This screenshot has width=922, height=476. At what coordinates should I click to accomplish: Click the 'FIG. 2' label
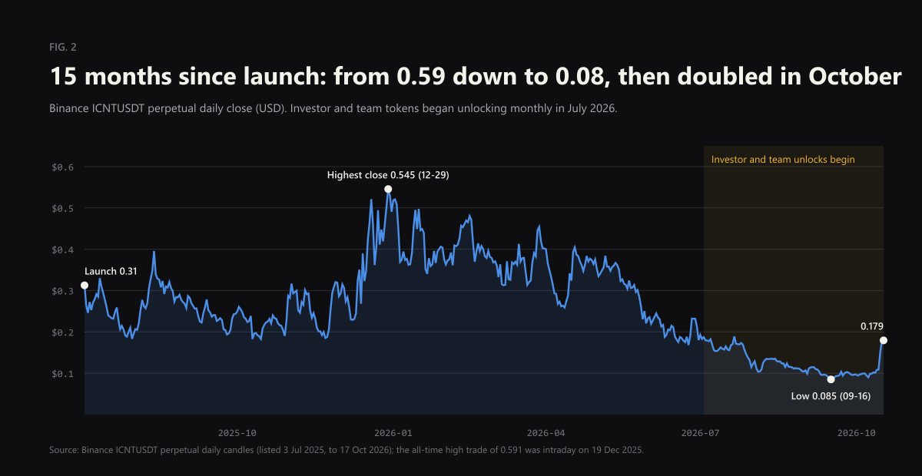point(63,48)
